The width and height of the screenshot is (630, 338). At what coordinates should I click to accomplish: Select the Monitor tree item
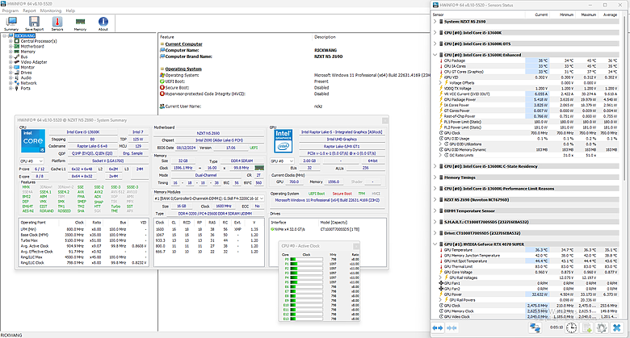[x=27, y=67]
